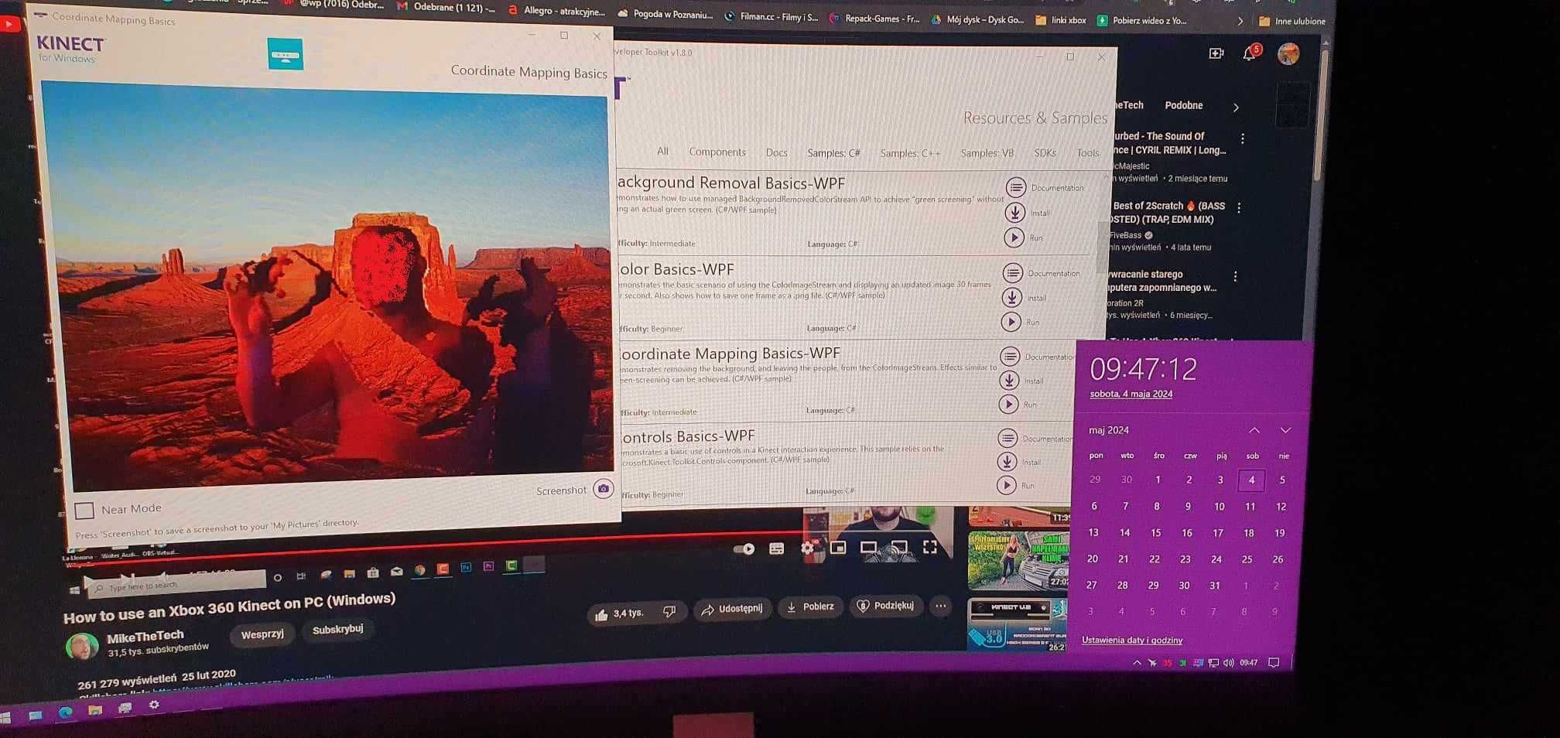Click the Screenshot camera icon in Kinect window
The width and height of the screenshot is (1560, 738).
click(604, 489)
